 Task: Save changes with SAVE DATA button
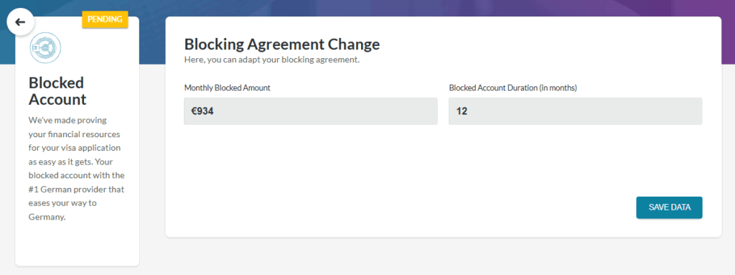(x=669, y=208)
